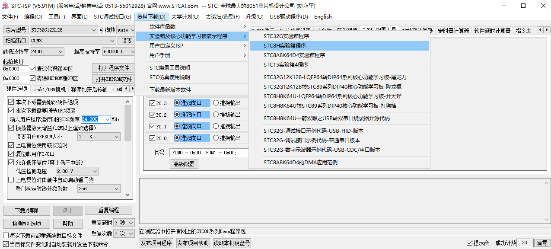Click the 下载/编程 button
The height and width of the screenshot is (249, 551).
[x=26, y=211]
